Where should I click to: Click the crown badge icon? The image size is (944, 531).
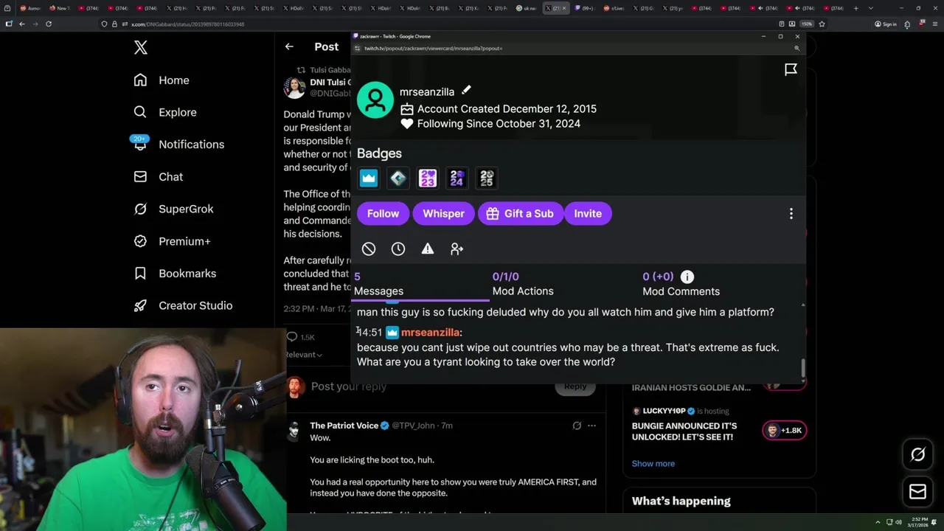[369, 178]
